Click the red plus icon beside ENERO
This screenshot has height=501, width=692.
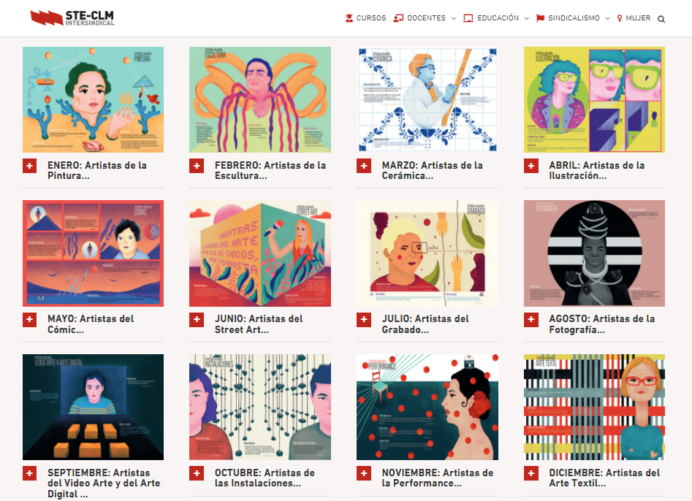pyautogui.click(x=29, y=167)
